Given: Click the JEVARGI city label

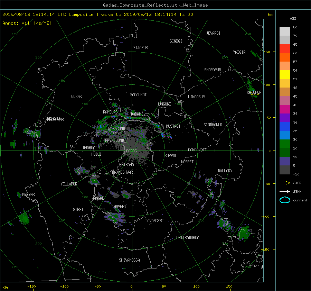Looking at the screenshot, I should point(213,33).
